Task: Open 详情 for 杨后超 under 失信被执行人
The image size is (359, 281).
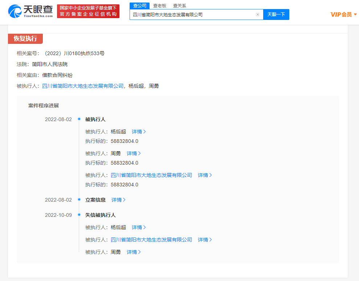Action: click(139, 227)
